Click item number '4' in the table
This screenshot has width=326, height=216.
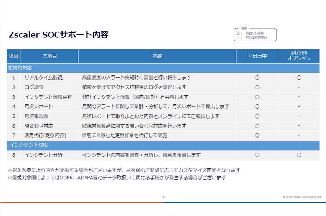(14, 107)
